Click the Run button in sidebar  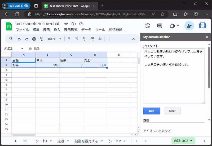pos(152,111)
